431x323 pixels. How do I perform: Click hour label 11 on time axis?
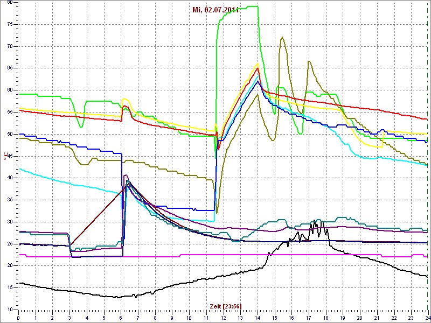tap(206, 318)
